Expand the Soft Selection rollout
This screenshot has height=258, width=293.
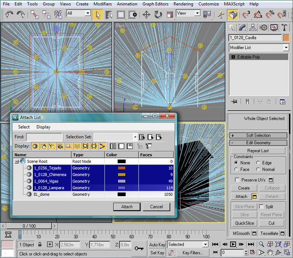coord(259,136)
